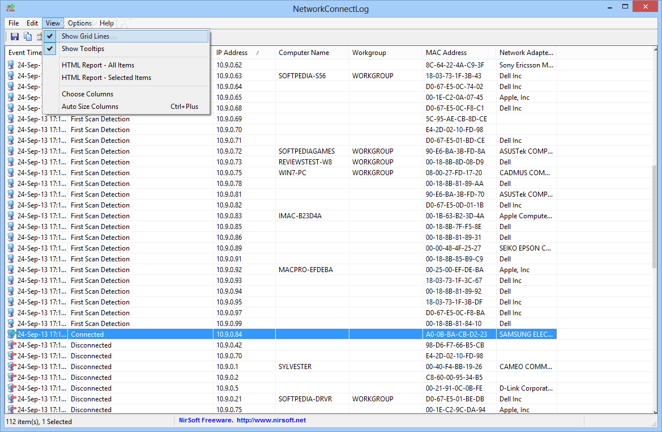Open the Options menu
Image resolution: width=662 pixels, height=432 pixels.
80,23
